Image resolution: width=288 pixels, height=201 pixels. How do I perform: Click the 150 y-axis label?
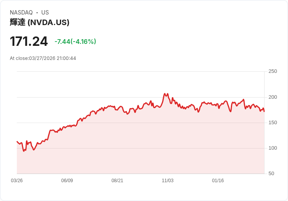[273, 123]
